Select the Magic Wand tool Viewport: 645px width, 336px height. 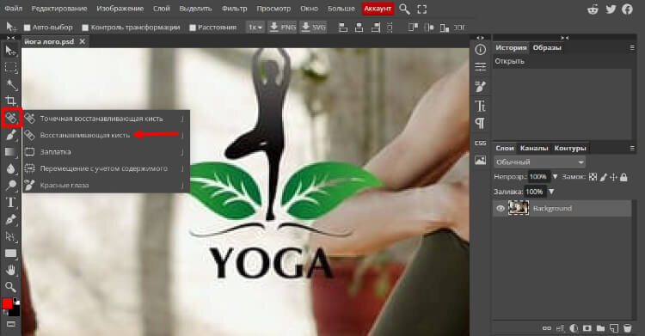pos(10,84)
